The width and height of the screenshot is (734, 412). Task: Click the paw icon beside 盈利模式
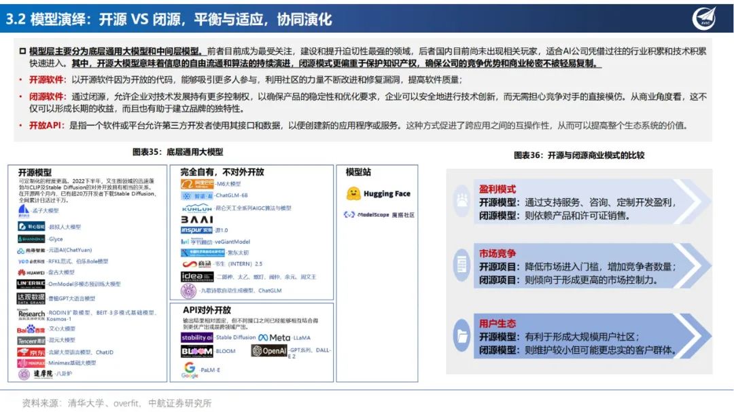point(462,201)
